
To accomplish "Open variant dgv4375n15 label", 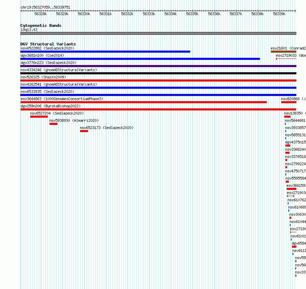I will 295,142.
